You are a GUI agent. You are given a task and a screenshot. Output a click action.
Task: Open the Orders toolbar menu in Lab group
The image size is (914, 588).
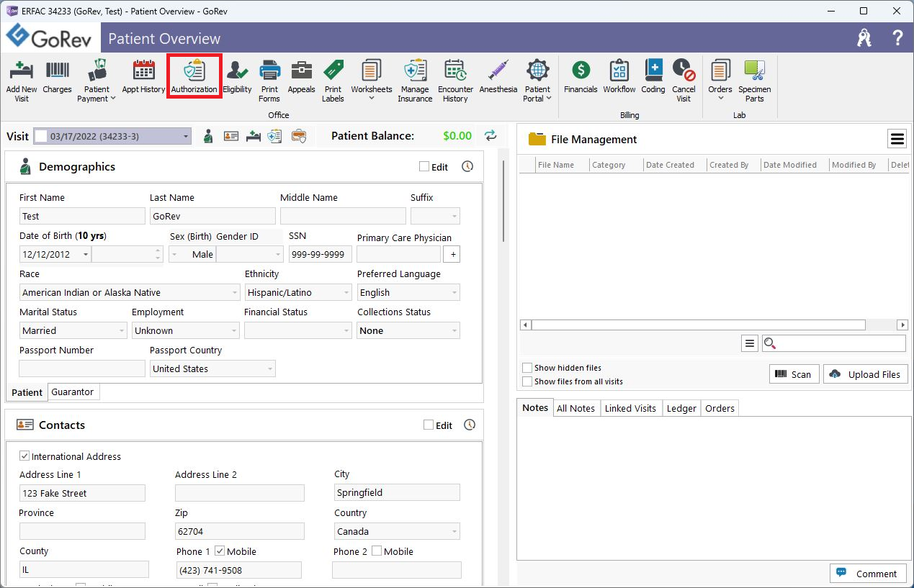[x=720, y=81]
